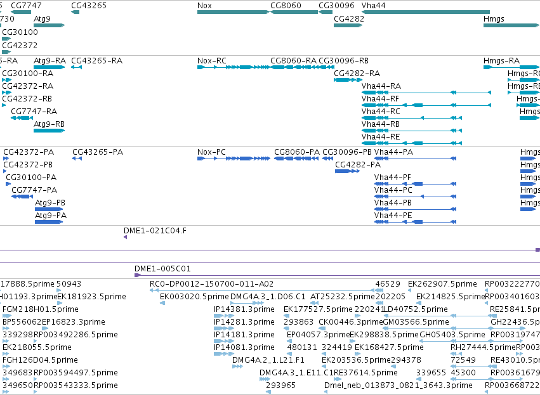The height and width of the screenshot is (395, 540).
Task: Click the 'CG30096' gene label without suffix
Action: click(336, 6)
